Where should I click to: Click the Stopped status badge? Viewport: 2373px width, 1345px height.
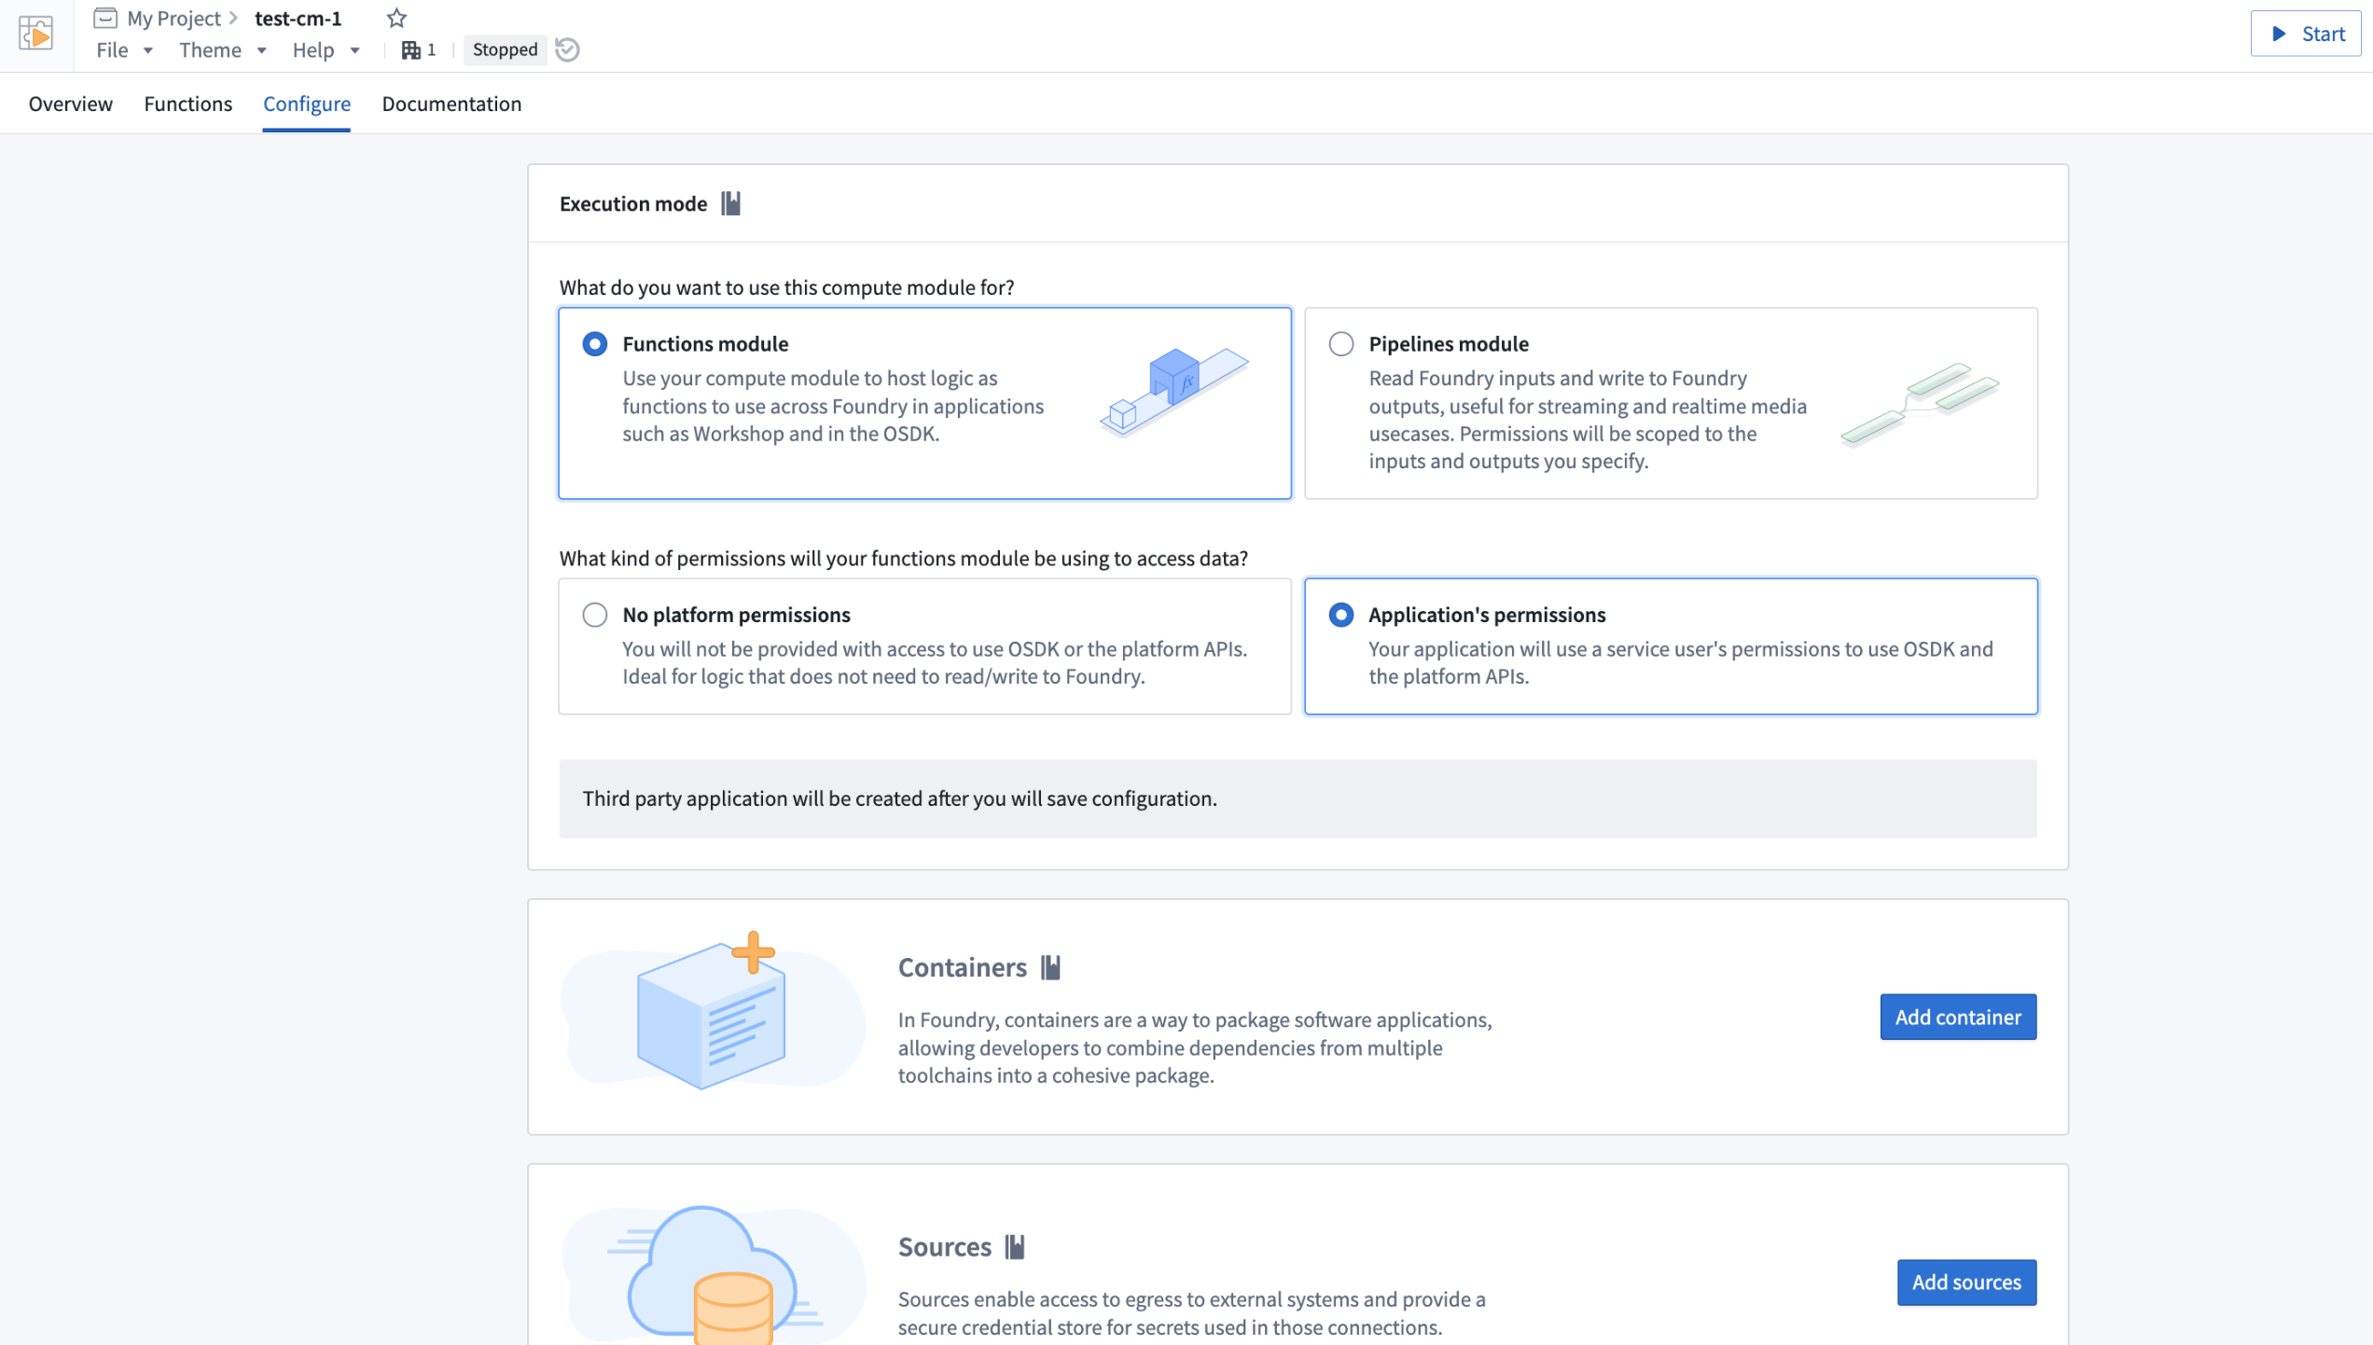505,49
